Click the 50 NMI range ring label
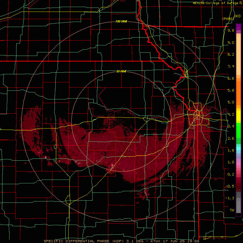This screenshot has height=243, width=243. pyautogui.click(x=121, y=71)
